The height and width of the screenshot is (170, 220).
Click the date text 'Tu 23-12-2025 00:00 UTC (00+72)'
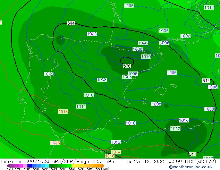(171, 162)
